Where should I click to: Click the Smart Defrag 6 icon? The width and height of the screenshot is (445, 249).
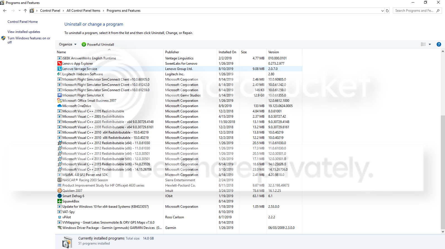click(59, 196)
